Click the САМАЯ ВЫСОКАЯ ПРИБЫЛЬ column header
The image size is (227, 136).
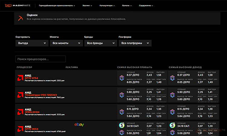coord(135,67)
